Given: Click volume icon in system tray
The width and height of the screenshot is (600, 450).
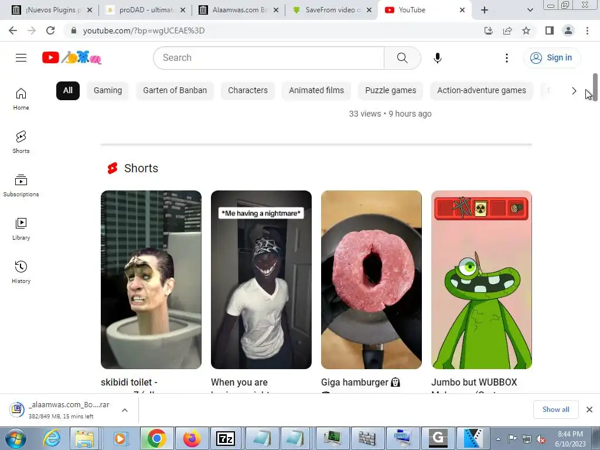Looking at the screenshot, I should click(x=541, y=439).
